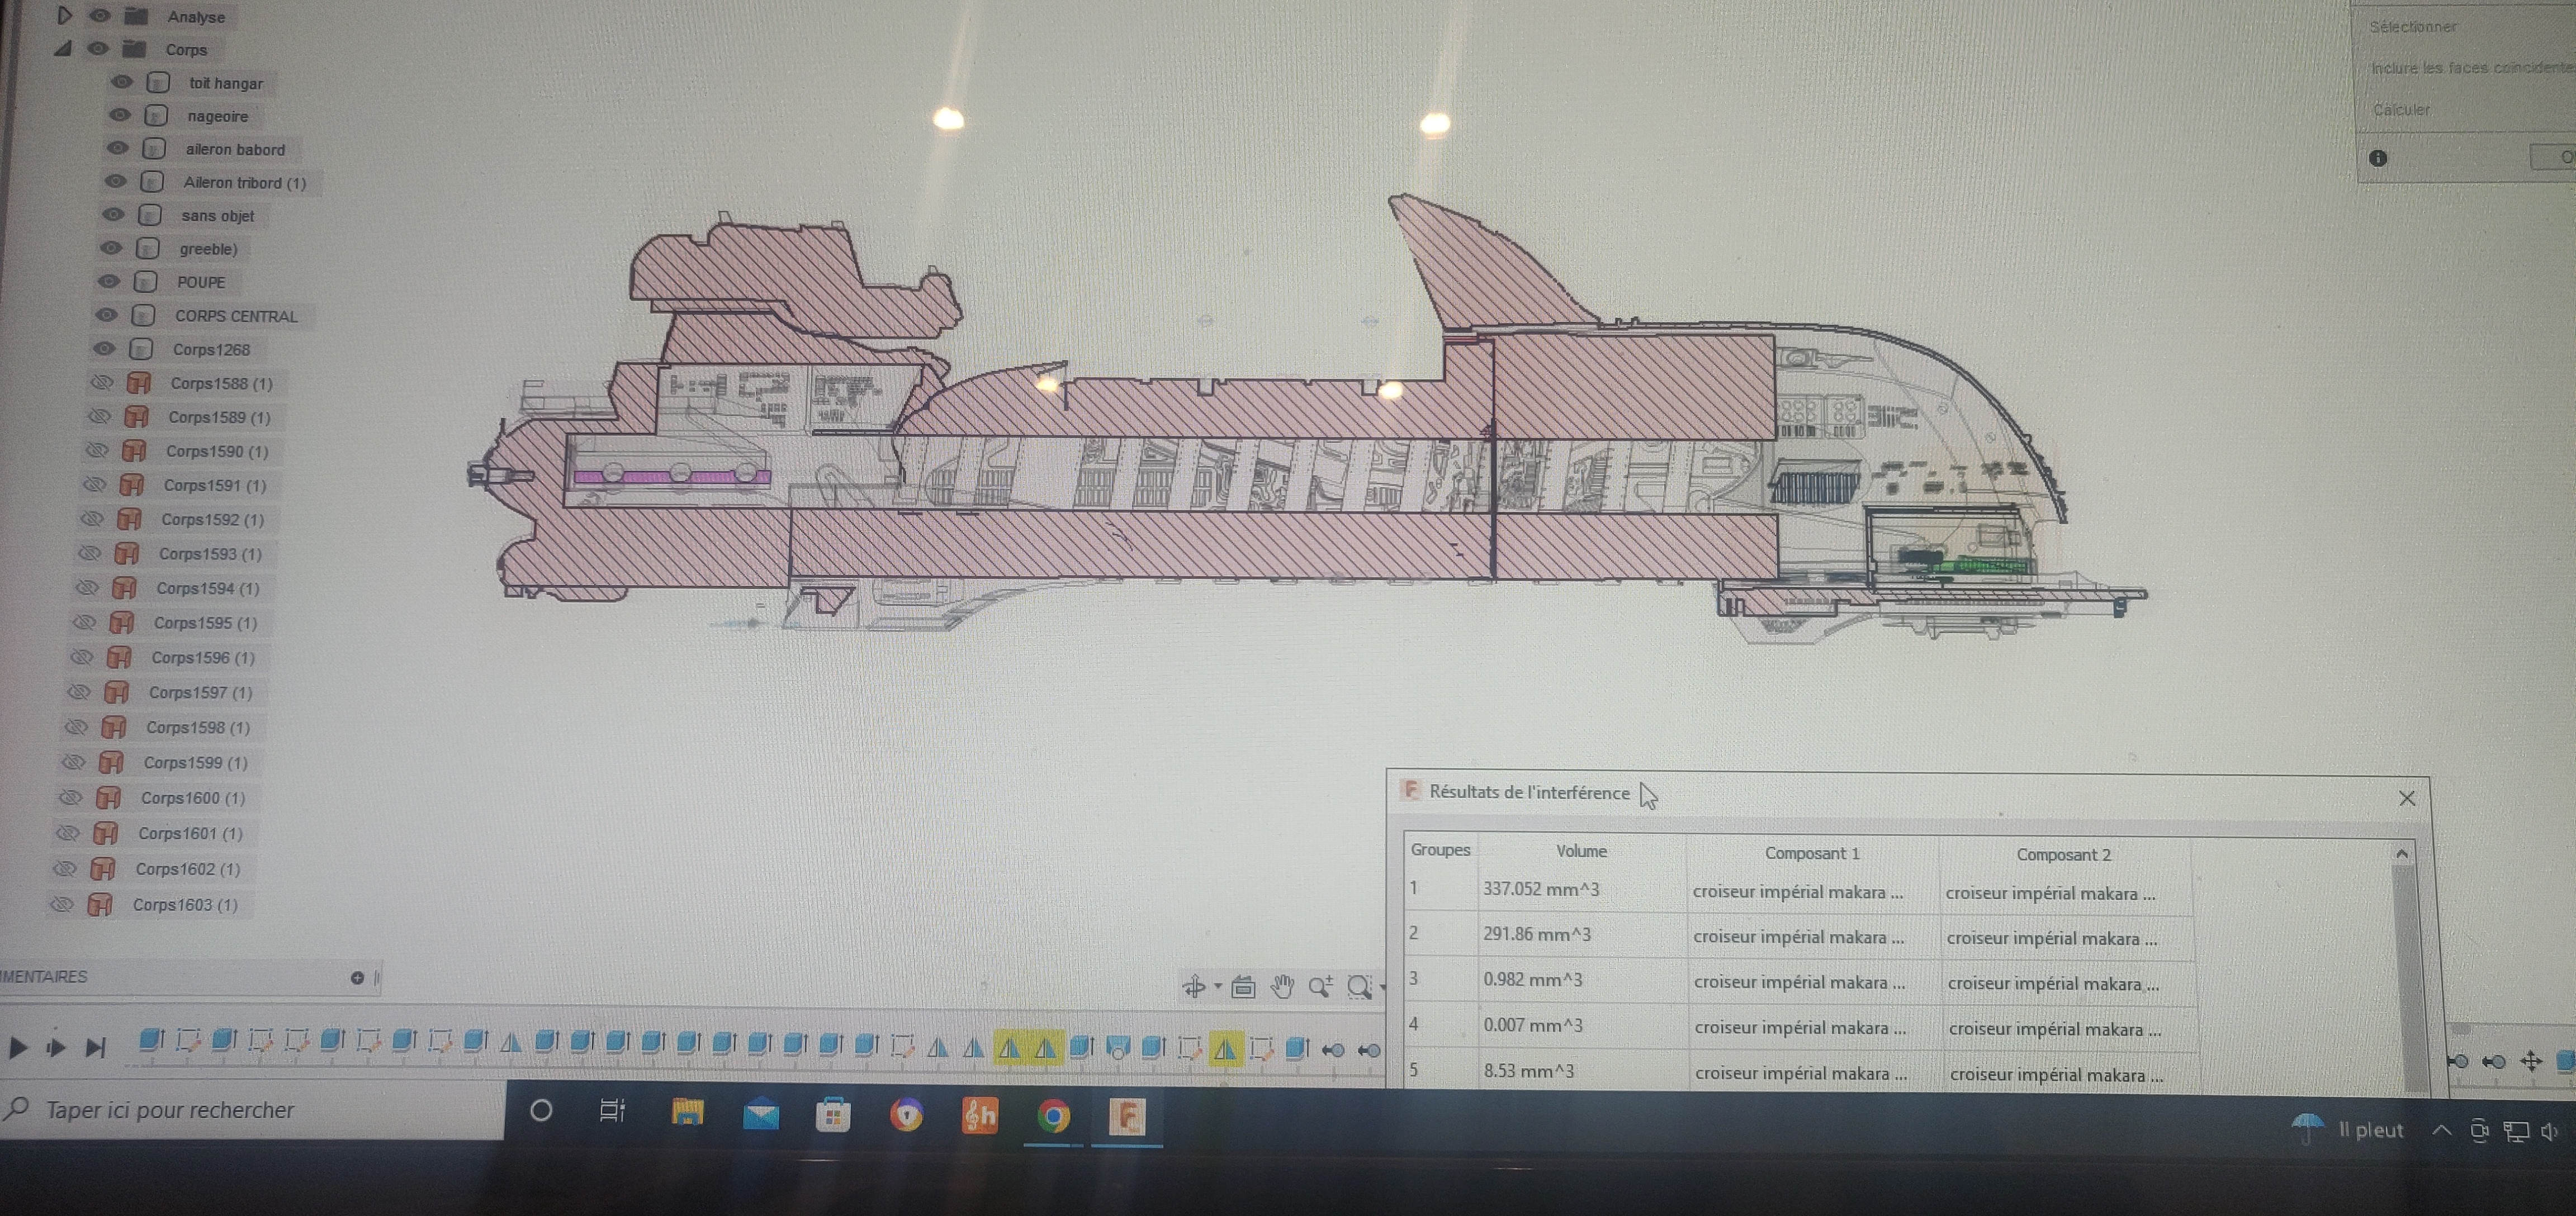Select the Orbit navigation tool

tap(1194, 987)
